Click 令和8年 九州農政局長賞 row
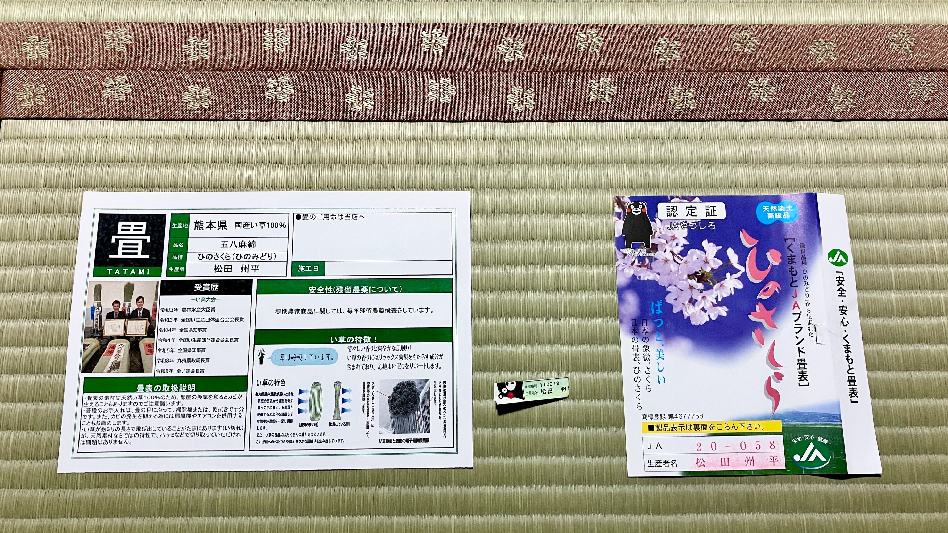 click(183, 361)
